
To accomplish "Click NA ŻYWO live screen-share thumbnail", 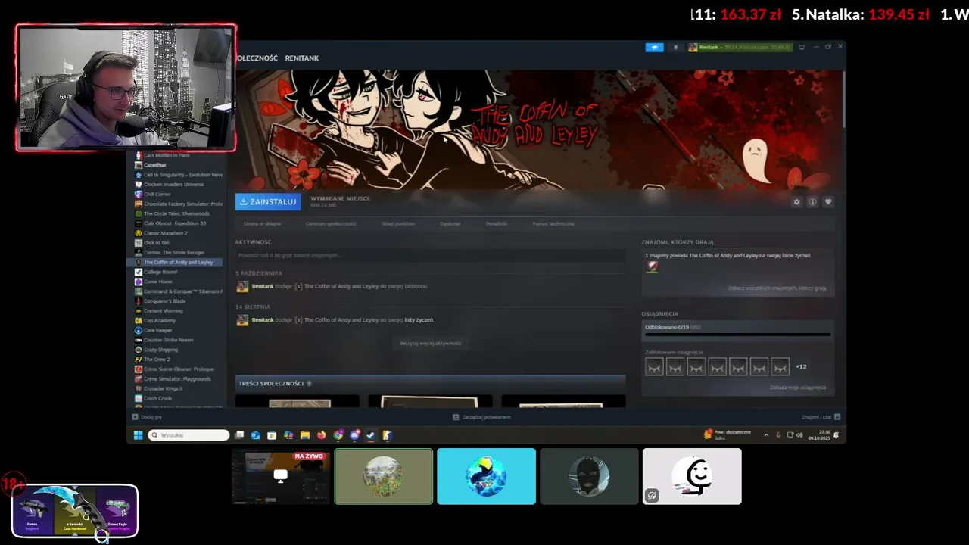I will (281, 476).
